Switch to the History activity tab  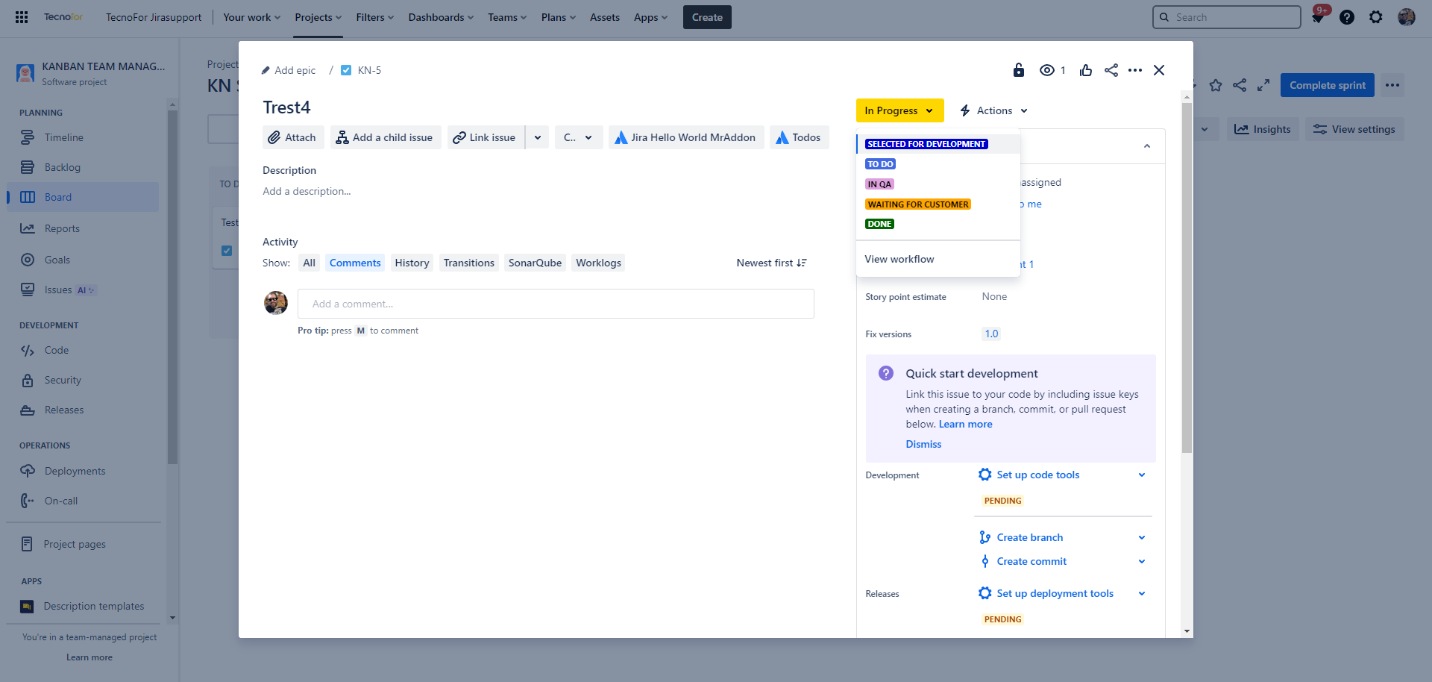(412, 263)
